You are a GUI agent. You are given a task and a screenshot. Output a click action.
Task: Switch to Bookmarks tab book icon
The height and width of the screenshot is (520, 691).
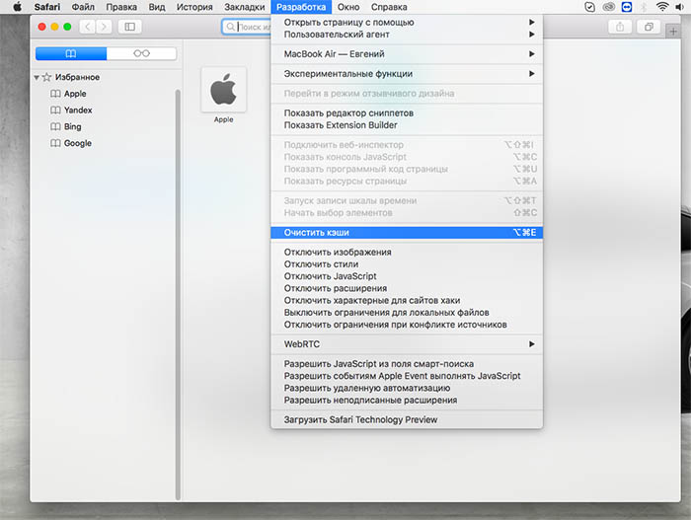point(71,53)
